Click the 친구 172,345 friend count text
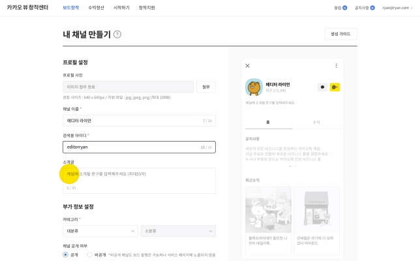Viewport: 420px width, 261px height. click(x=276, y=91)
